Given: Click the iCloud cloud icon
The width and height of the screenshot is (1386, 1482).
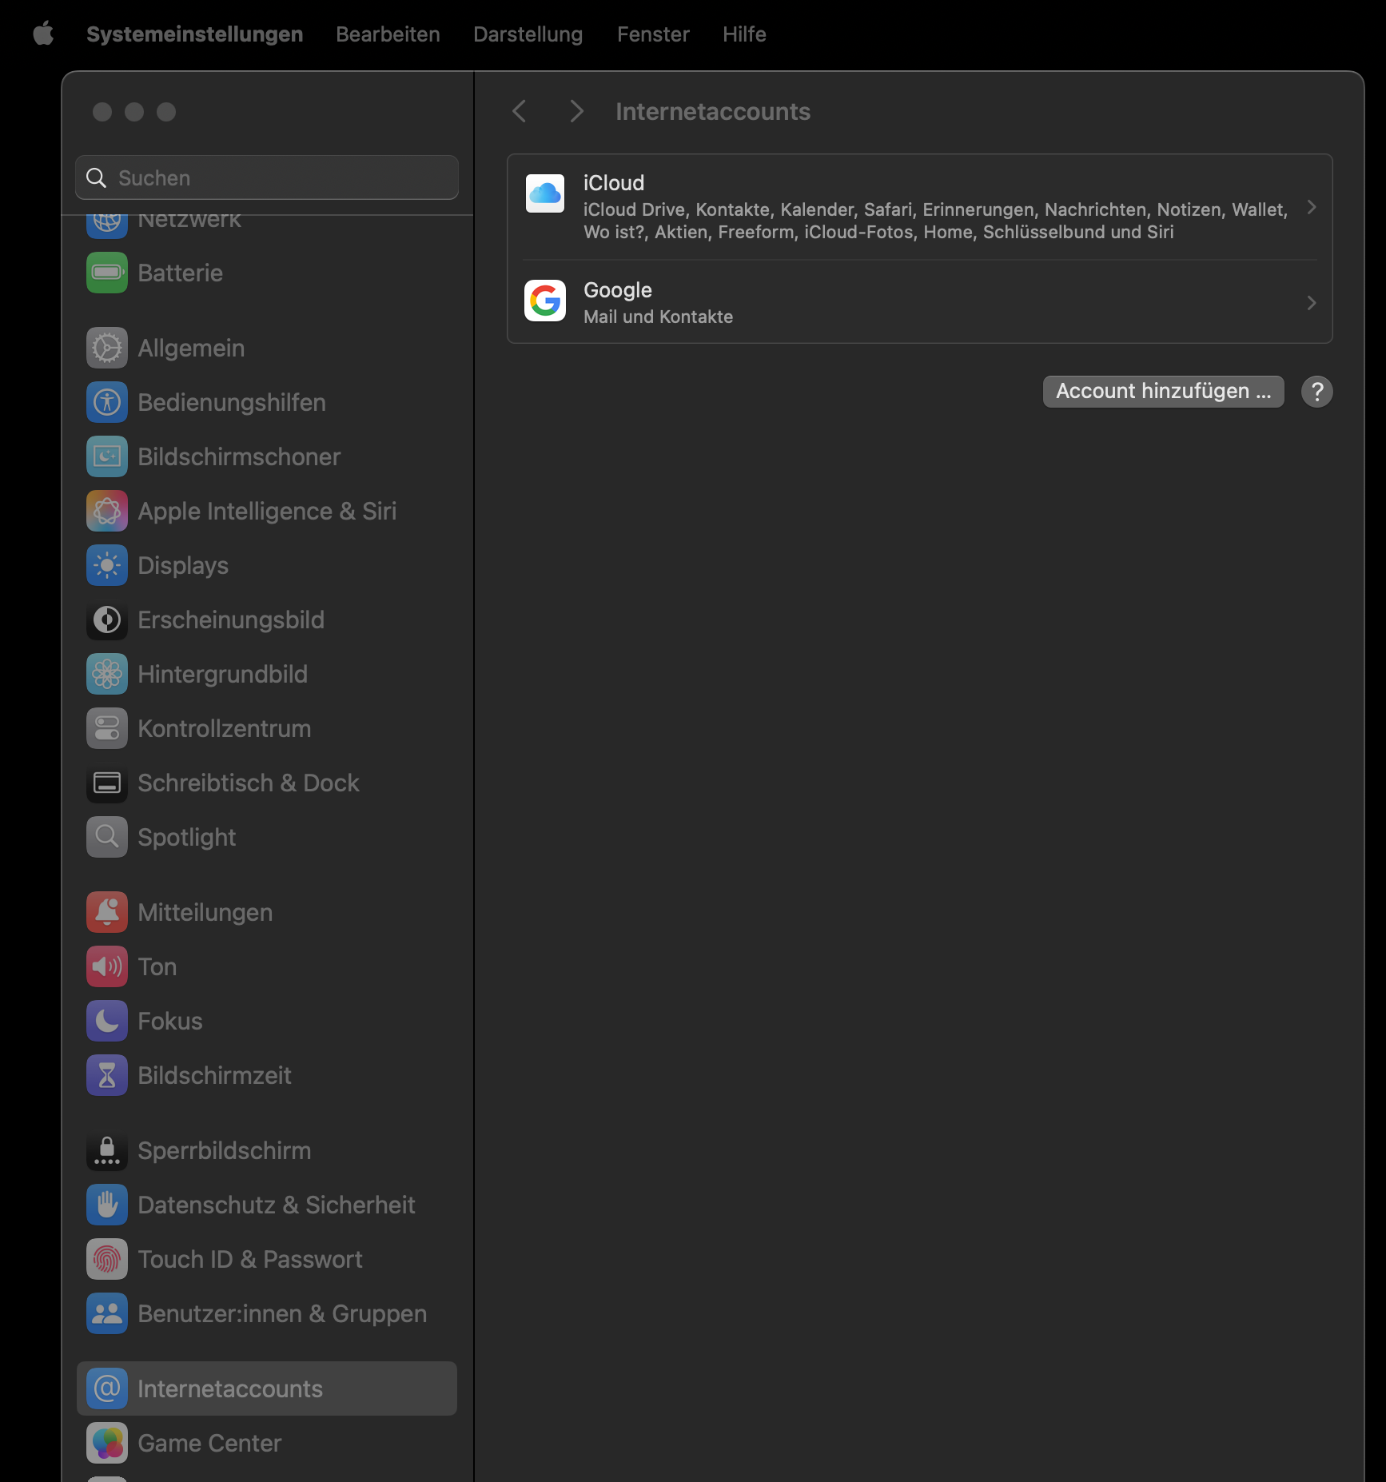Looking at the screenshot, I should [545, 193].
